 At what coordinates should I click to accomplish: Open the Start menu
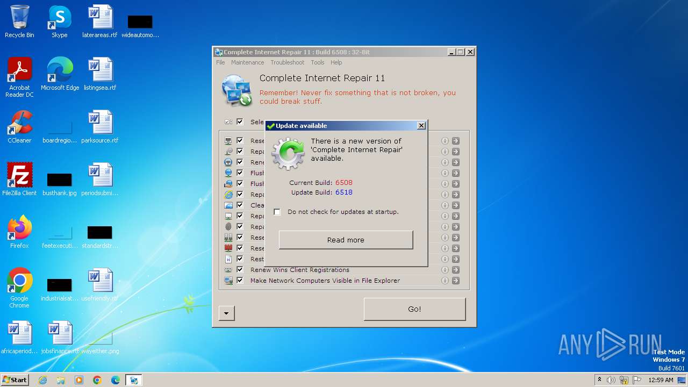click(x=15, y=380)
